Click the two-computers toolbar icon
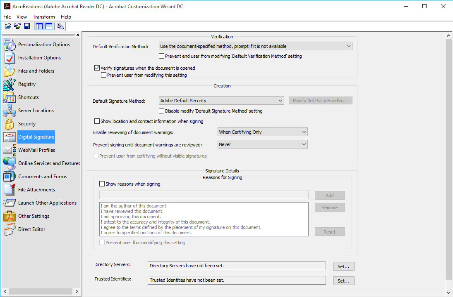The width and height of the screenshot is (453, 297). [60, 26]
